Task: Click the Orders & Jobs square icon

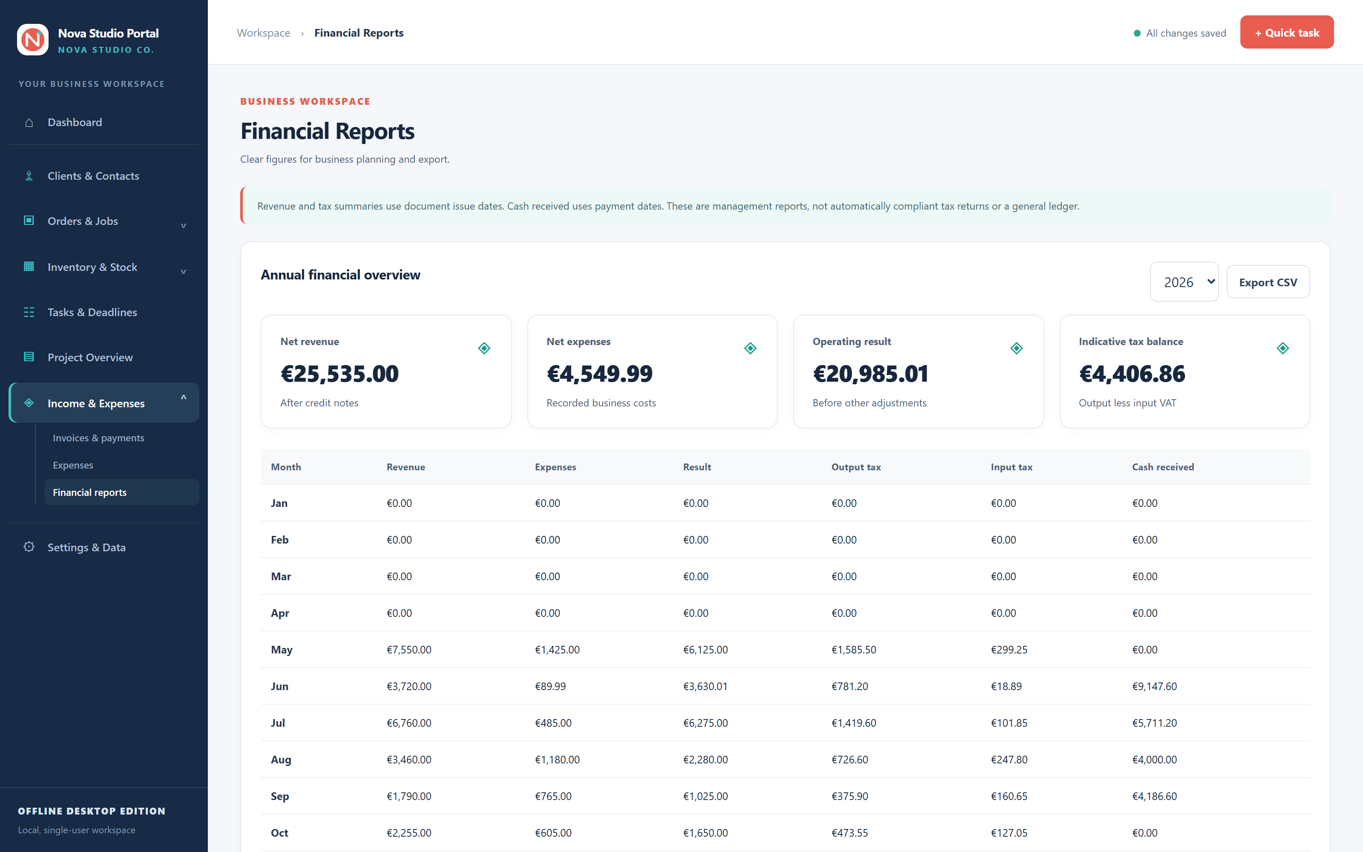Action: click(29, 220)
